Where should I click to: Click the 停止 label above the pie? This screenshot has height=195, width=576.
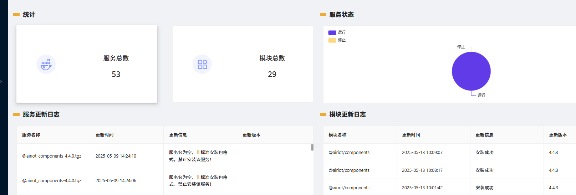point(461,47)
